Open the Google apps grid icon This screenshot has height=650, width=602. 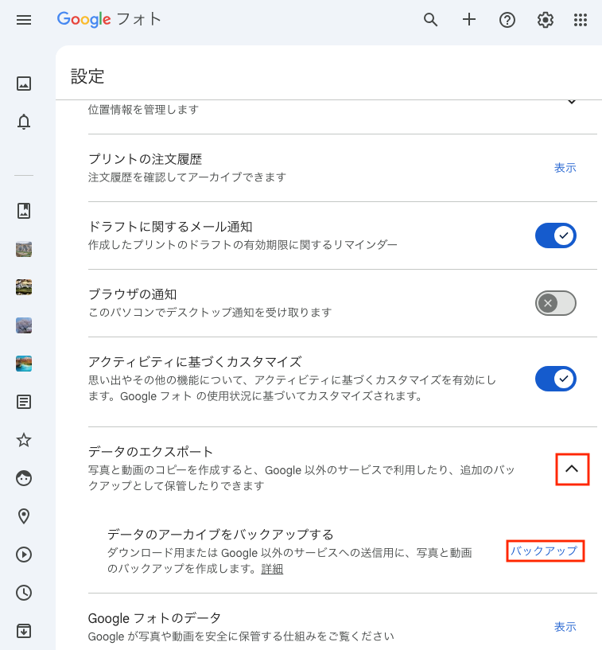tap(581, 19)
